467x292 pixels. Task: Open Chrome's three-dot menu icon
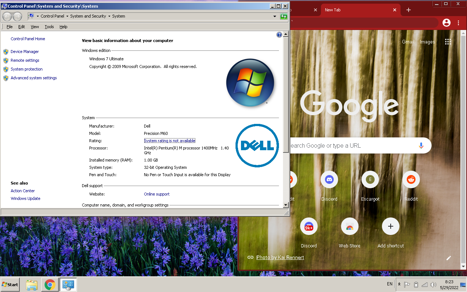pyautogui.click(x=458, y=23)
